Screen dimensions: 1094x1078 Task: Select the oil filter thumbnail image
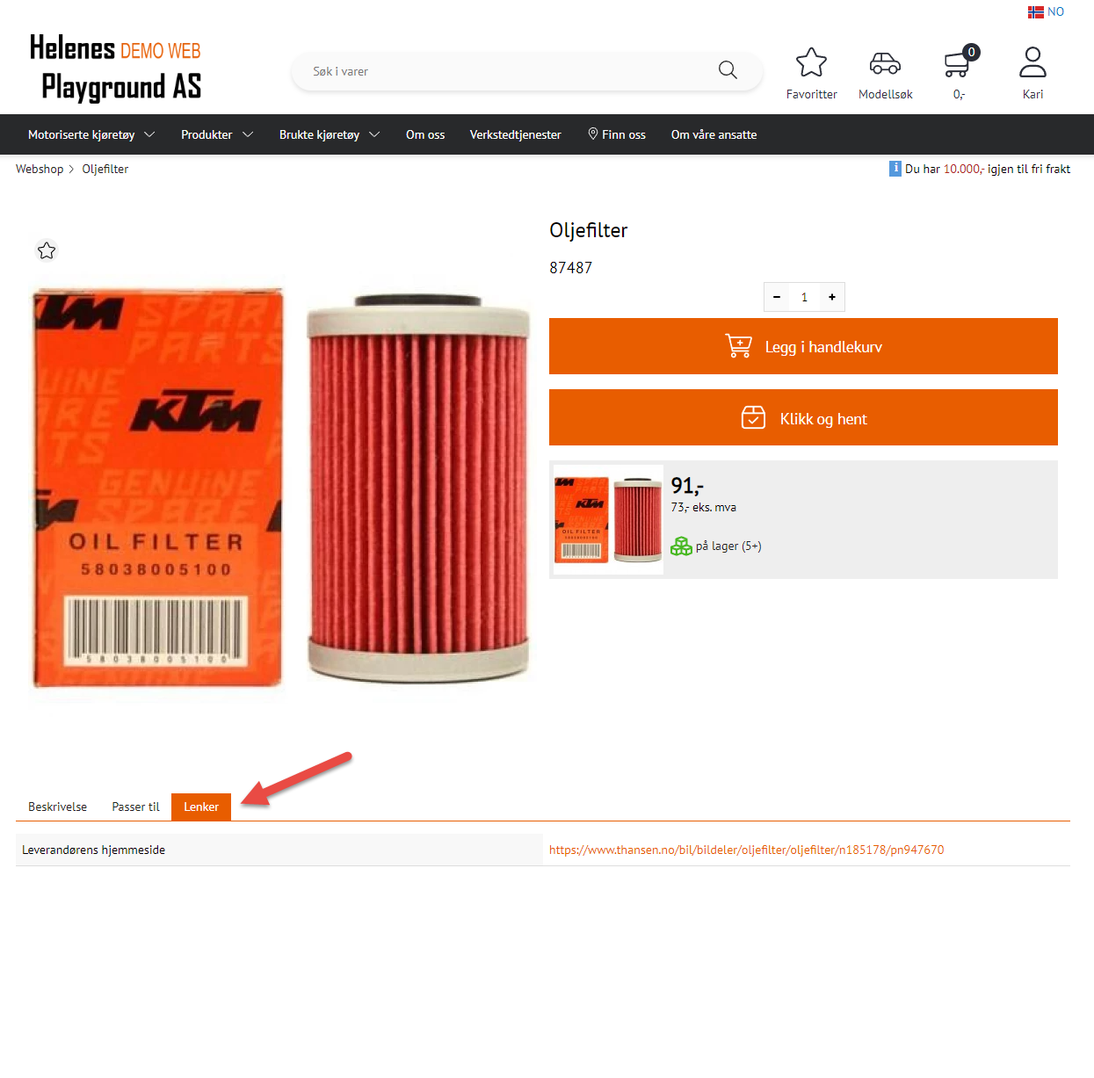(x=608, y=519)
